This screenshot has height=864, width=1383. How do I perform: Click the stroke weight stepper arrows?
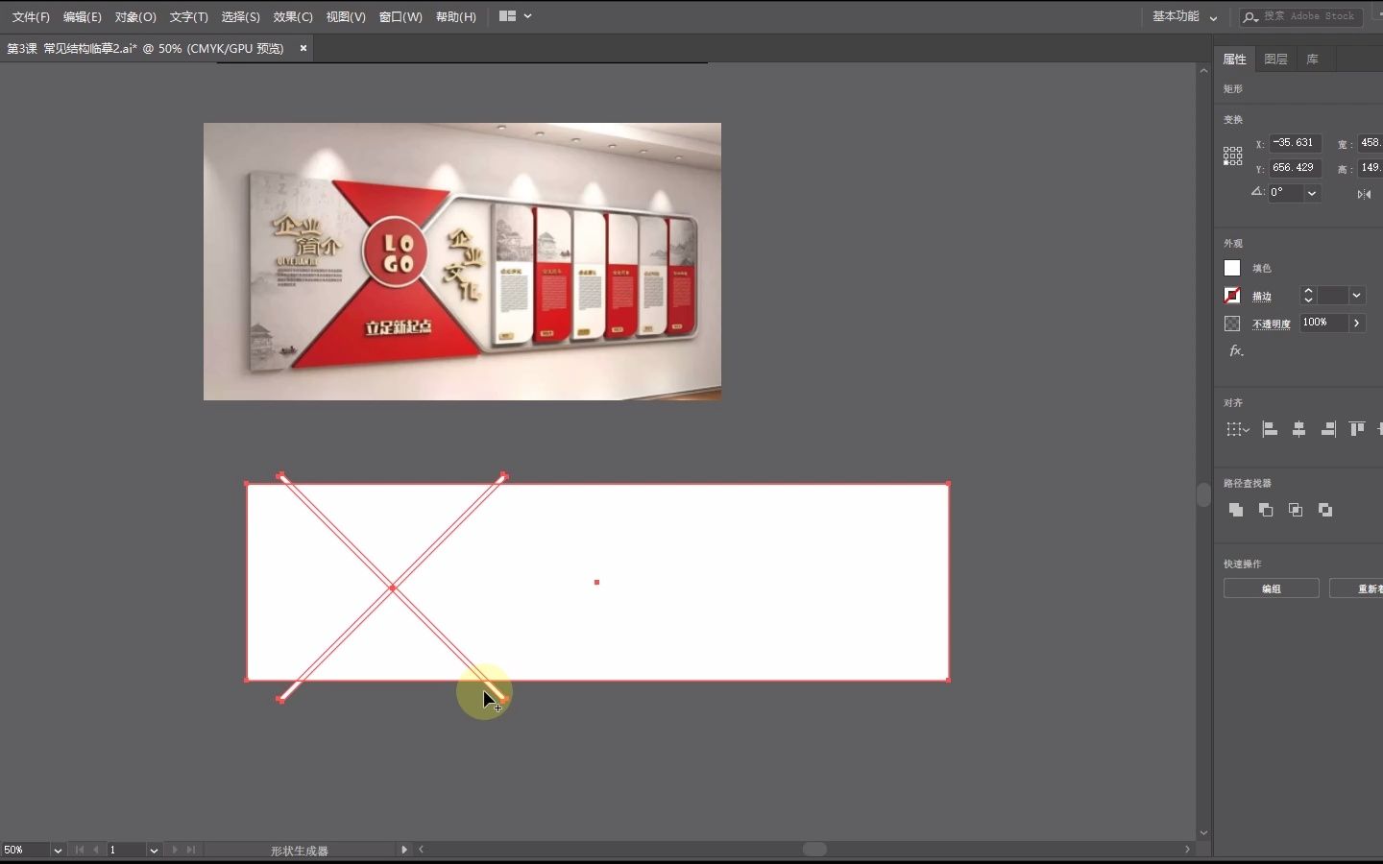click(1308, 296)
